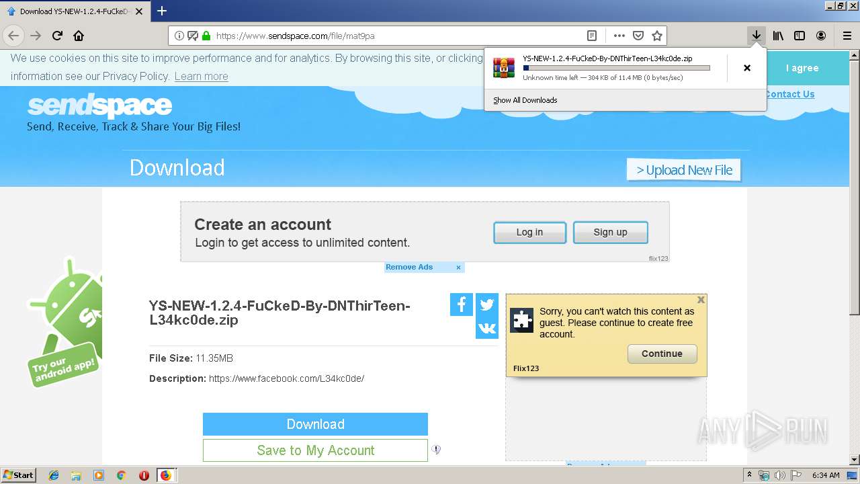Image resolution: width=860 pixels, height=484 pixels.
Task: Open the Learn more cookie link
Action: tap(201, 76)
